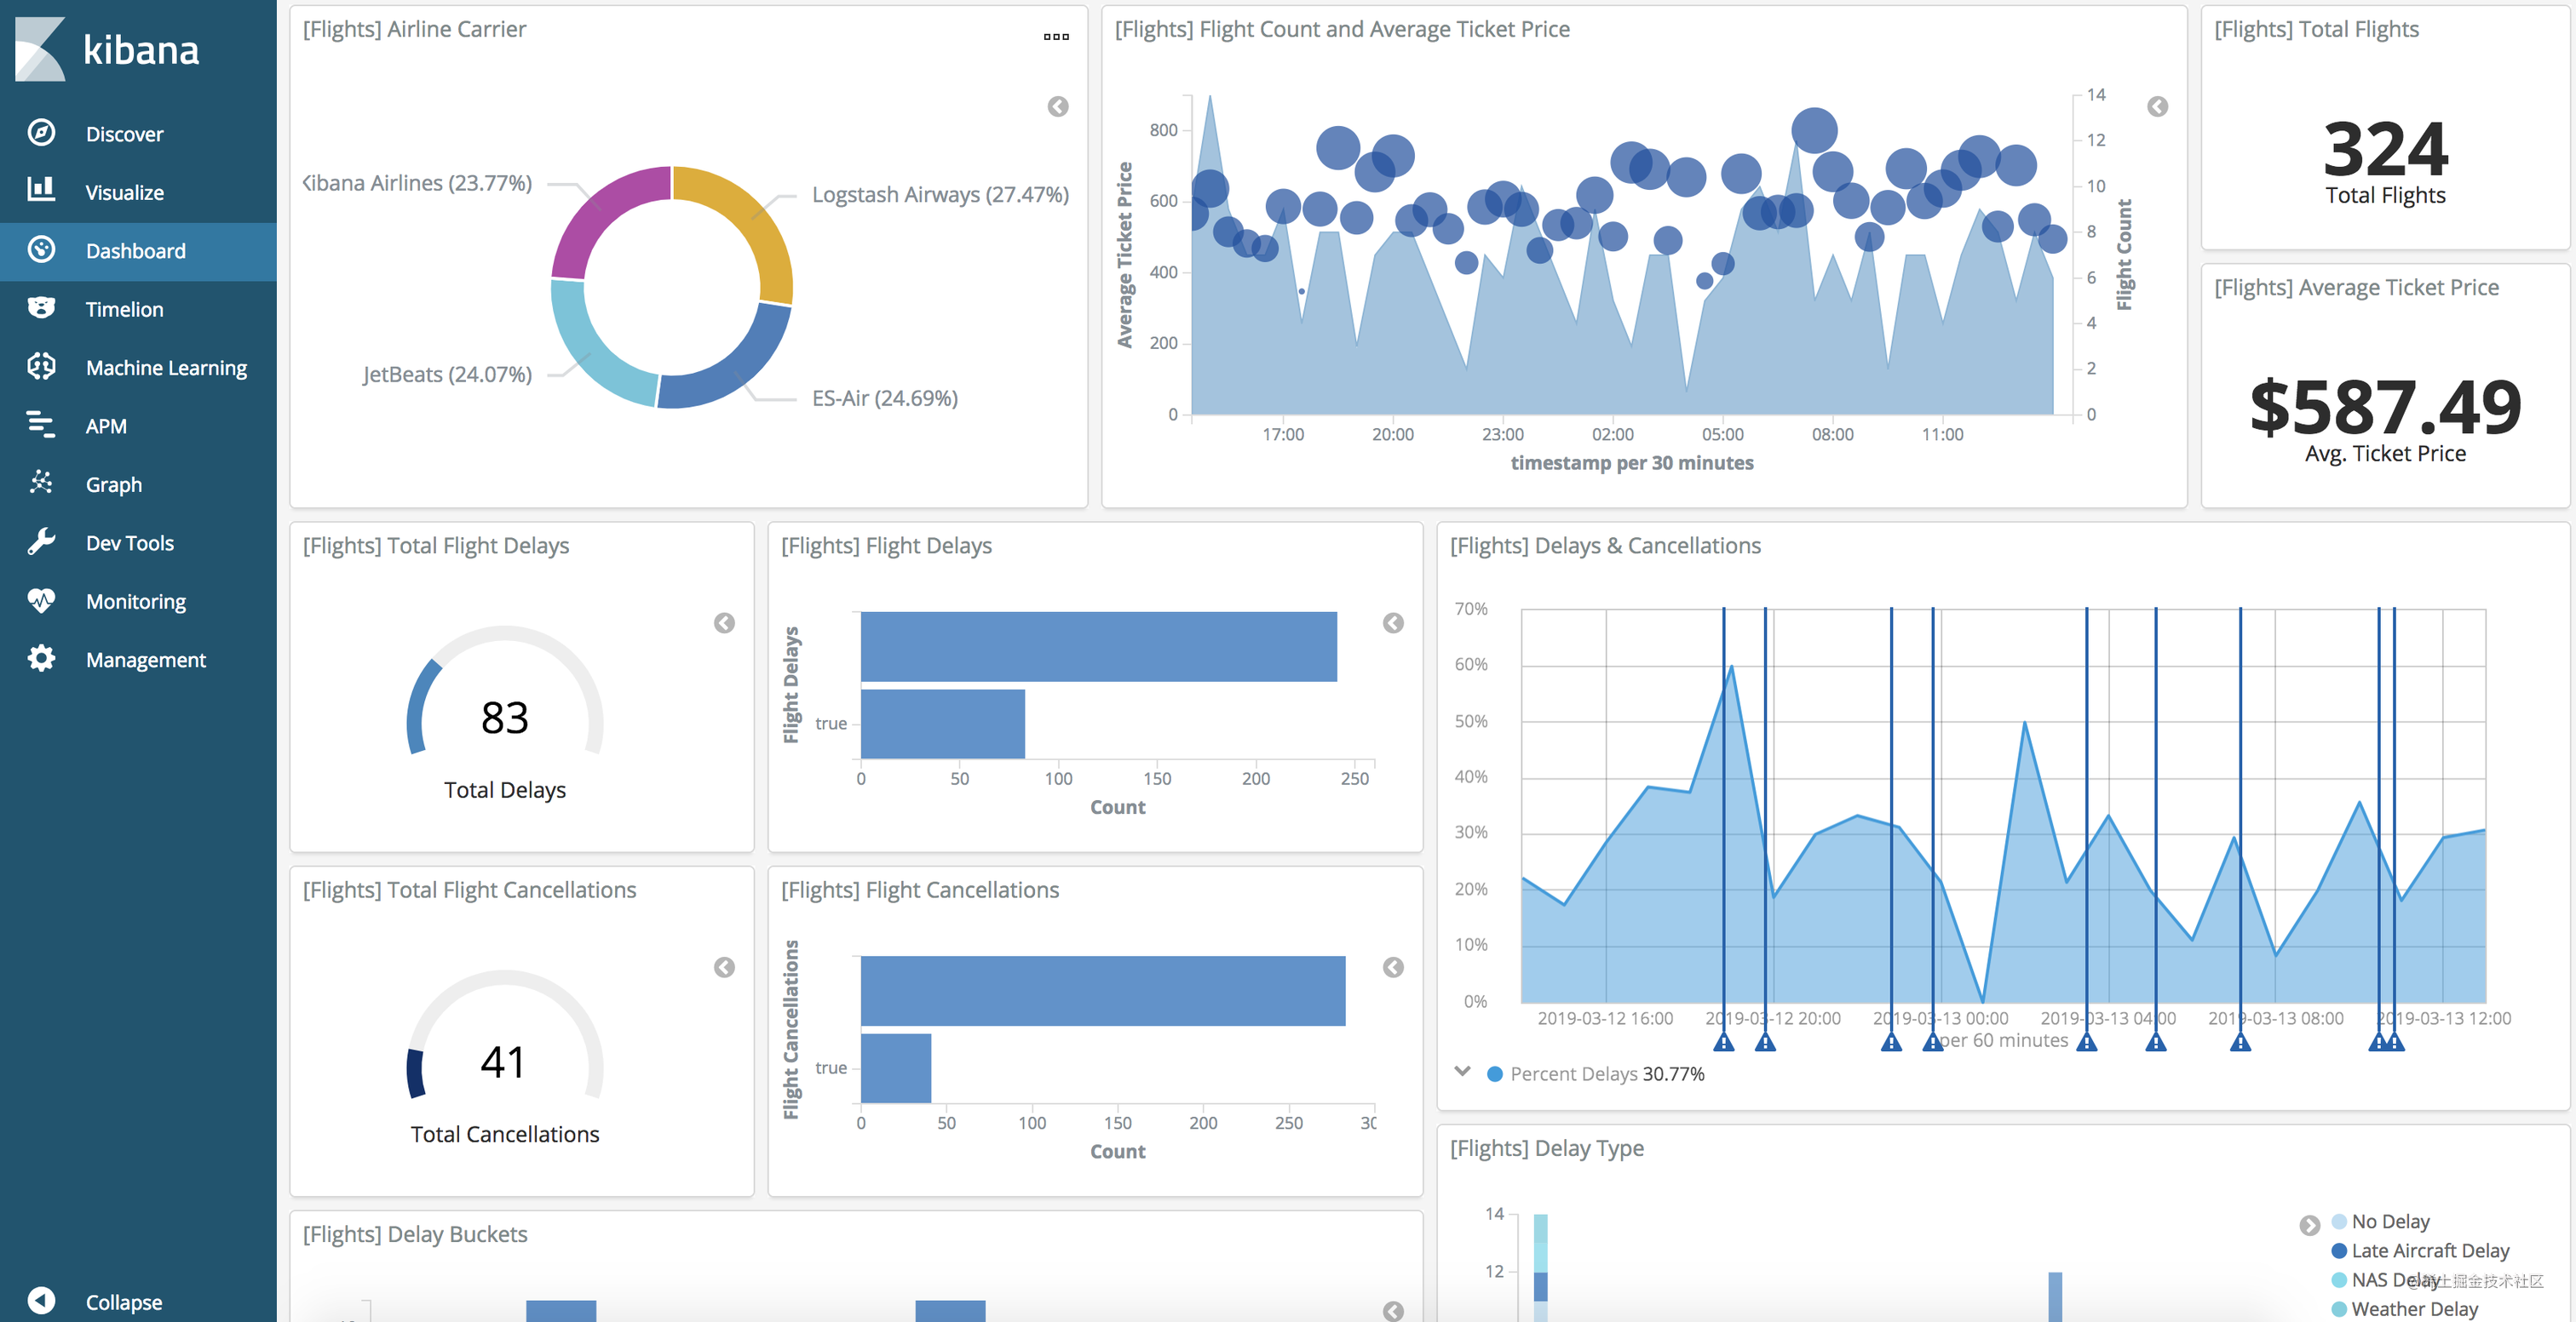Screen dimensions: 2576x1322
Task: Click the Machine Learning brain icon
Action: click(x=41, y=367)
